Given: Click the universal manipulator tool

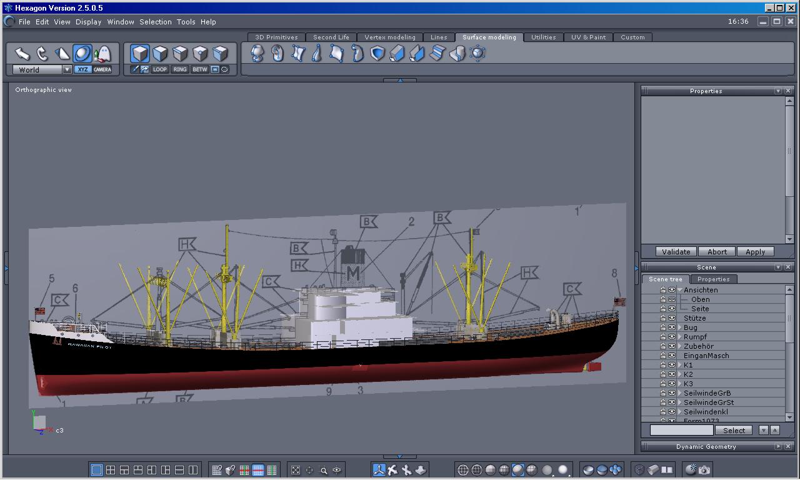Looking at the screenshot, I should [82, 54].
